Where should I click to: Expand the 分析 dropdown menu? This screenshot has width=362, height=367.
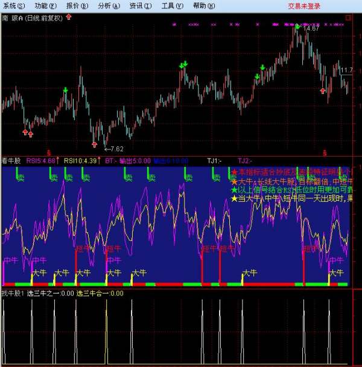[x=108, y=5]
